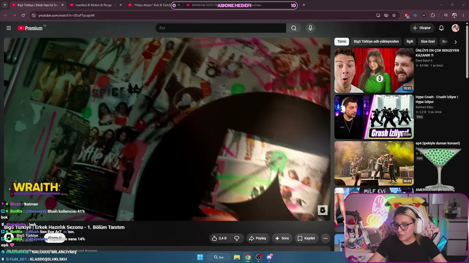This screenshot has height=263, width=469.
Task: Dislike the video with thumbs down
Action: [x=237, y=238]
